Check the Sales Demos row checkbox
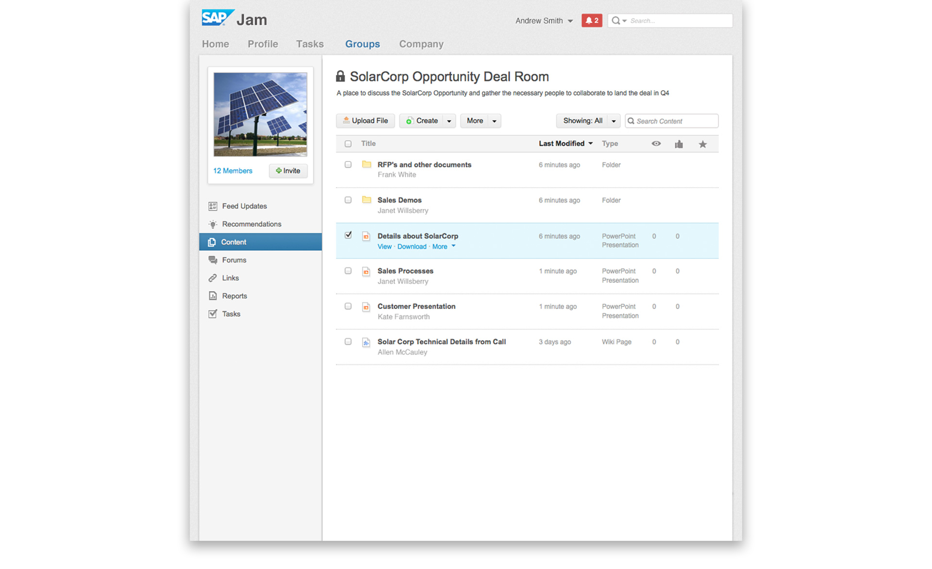Image resolution: width=932 pixels, height=569 pixels. 348,200
